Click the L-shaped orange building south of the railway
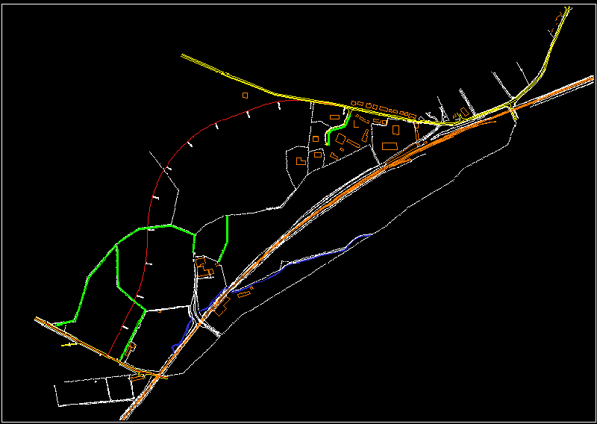Viewport: 597px width, 424px height. [221, 309]
